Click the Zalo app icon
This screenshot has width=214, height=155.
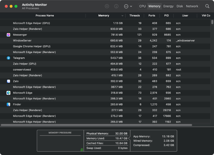9,81
